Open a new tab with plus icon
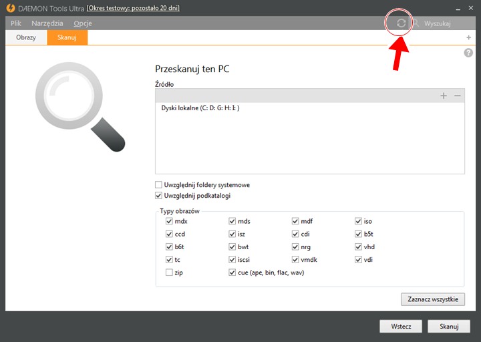Viewport: 481px width, 342px height. point(468,38)
